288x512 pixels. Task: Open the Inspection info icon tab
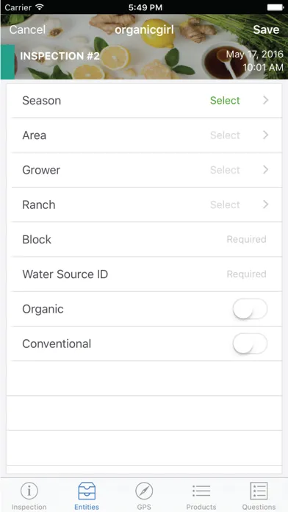(29, 491)
